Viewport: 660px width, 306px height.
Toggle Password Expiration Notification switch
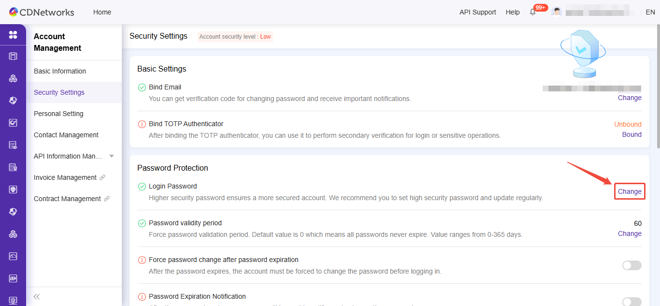coord(631,302)
